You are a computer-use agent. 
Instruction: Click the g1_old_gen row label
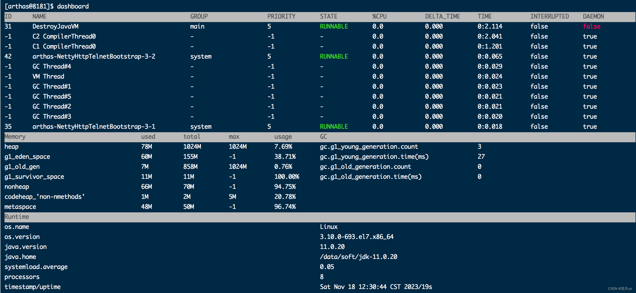coord(22,167)
